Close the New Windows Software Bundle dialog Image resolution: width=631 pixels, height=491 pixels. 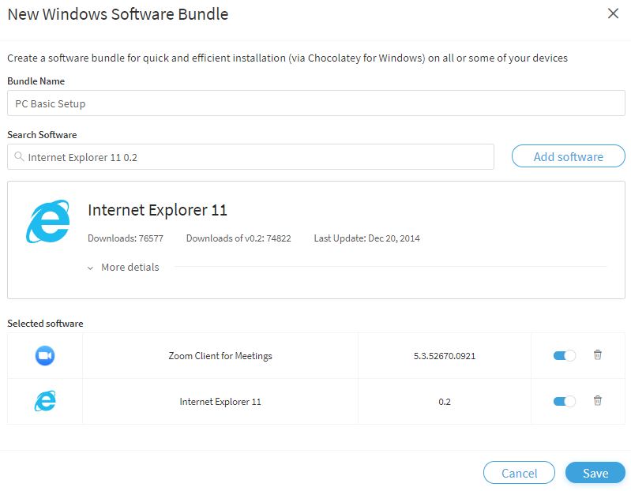pos(613,13)
